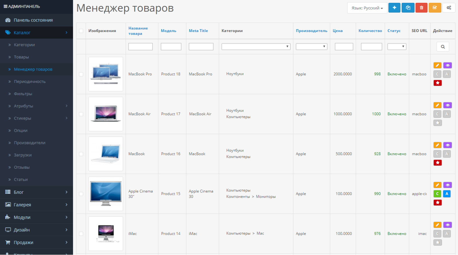The width and height of the screenshot is (458, 255).
Task: Edit Apple Cinema 30 with pencil icon
Action: pyautogui.click(x=437, y=185)
